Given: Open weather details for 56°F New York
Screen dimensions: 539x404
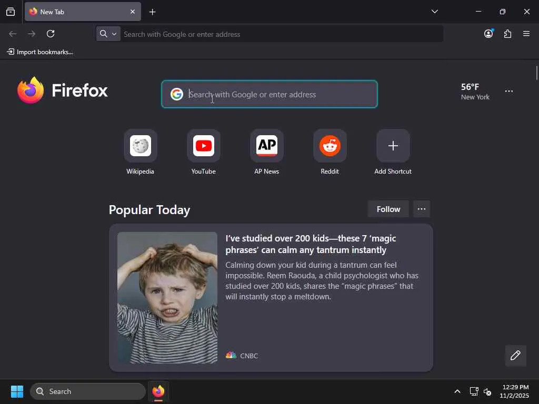Looking at the screenshot, I should (475, 92).
